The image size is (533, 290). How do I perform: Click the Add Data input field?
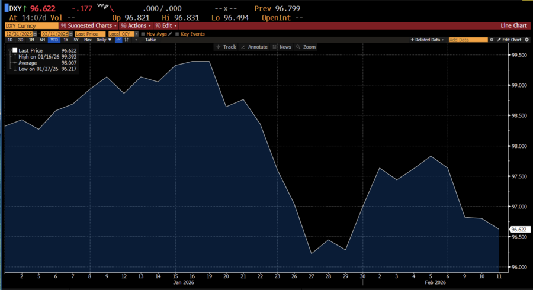(x=468, y=40)
